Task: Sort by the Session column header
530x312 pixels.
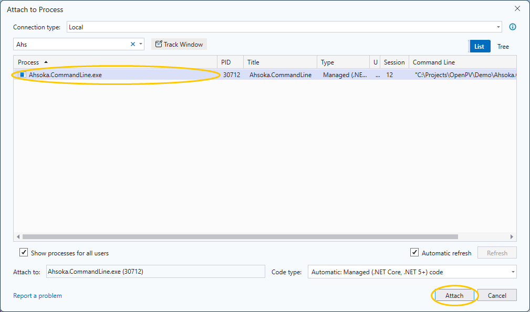Action: point(394,62)
